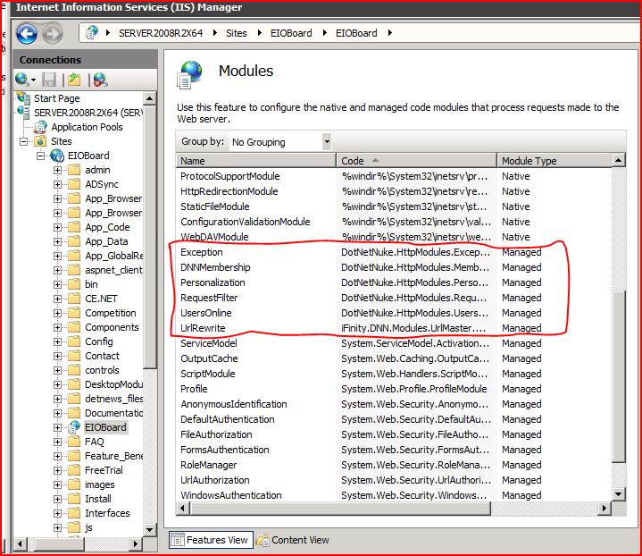The height and width of the screenshot is (556, 642).
Task: Select the bin folder
Action: (91, 284)
